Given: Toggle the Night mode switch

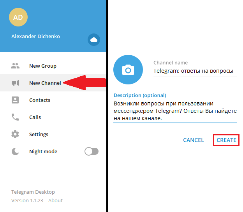Looking at the screenshot, I should click(x=92, y=151).
